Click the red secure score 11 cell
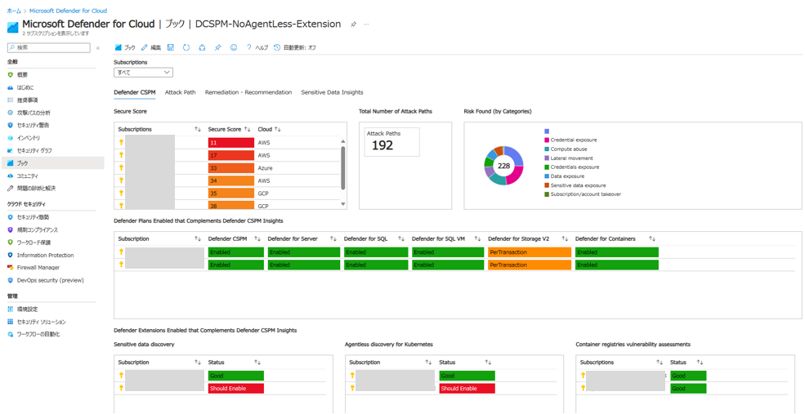This screenshot has height=414, width=805. 231,143
